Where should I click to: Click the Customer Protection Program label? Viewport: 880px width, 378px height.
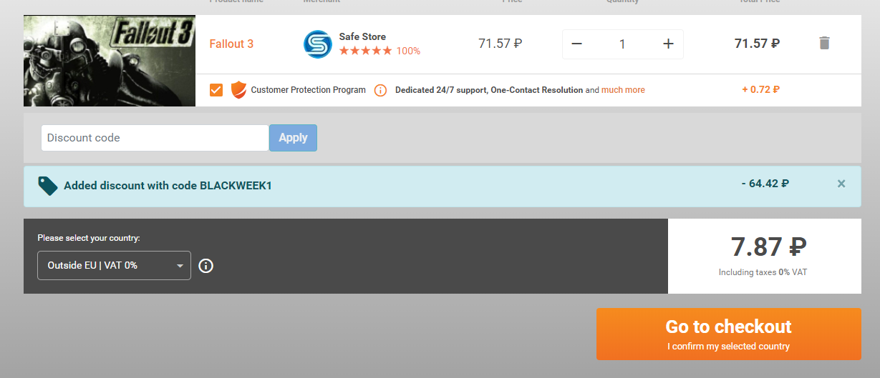click(309, 90)
